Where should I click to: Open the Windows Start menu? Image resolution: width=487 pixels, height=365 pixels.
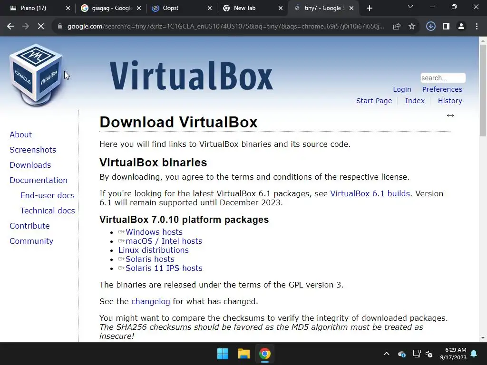click(x=223, y=354)
